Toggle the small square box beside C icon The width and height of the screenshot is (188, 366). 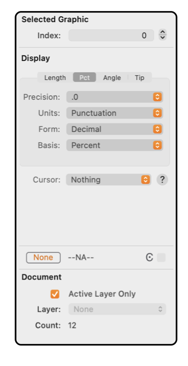161,258
